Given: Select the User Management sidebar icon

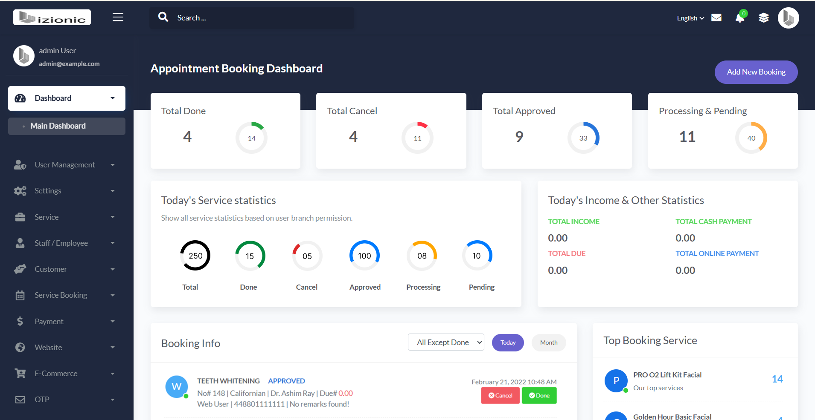Looking at the screenshot, I should click(x=20, y=164).
